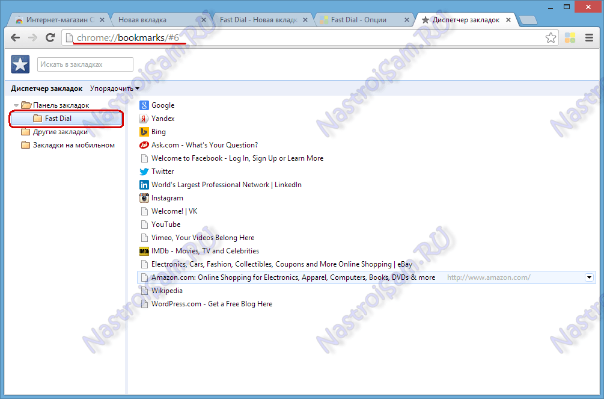Screen dimensions: 604x399
Task: Click the IMDb favicon icon
Action: click(x=144, y=251)
